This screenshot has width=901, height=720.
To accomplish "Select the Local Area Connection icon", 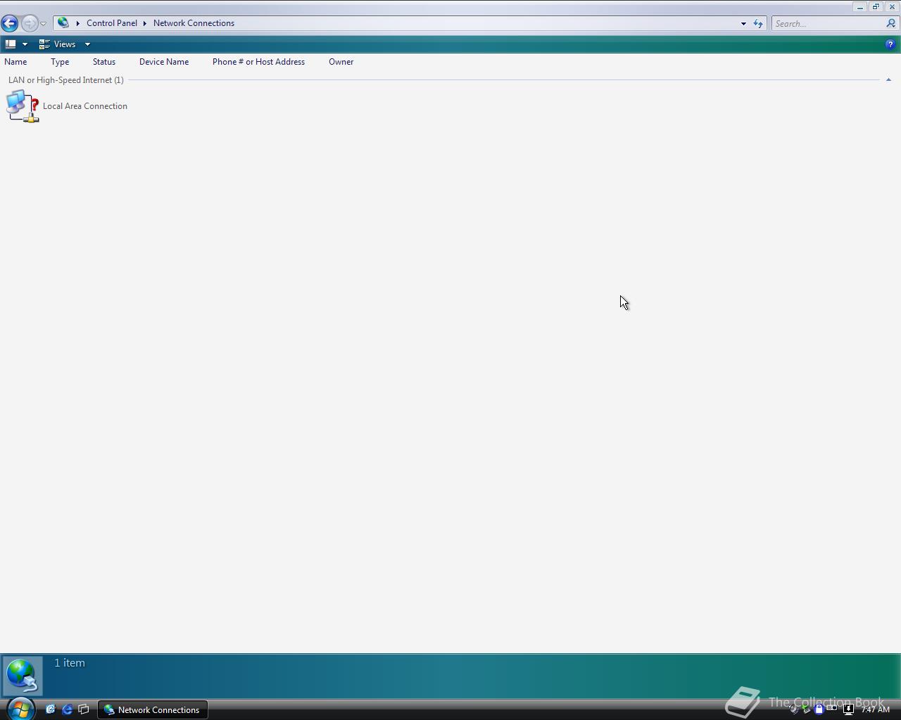I will click(23, 106).
